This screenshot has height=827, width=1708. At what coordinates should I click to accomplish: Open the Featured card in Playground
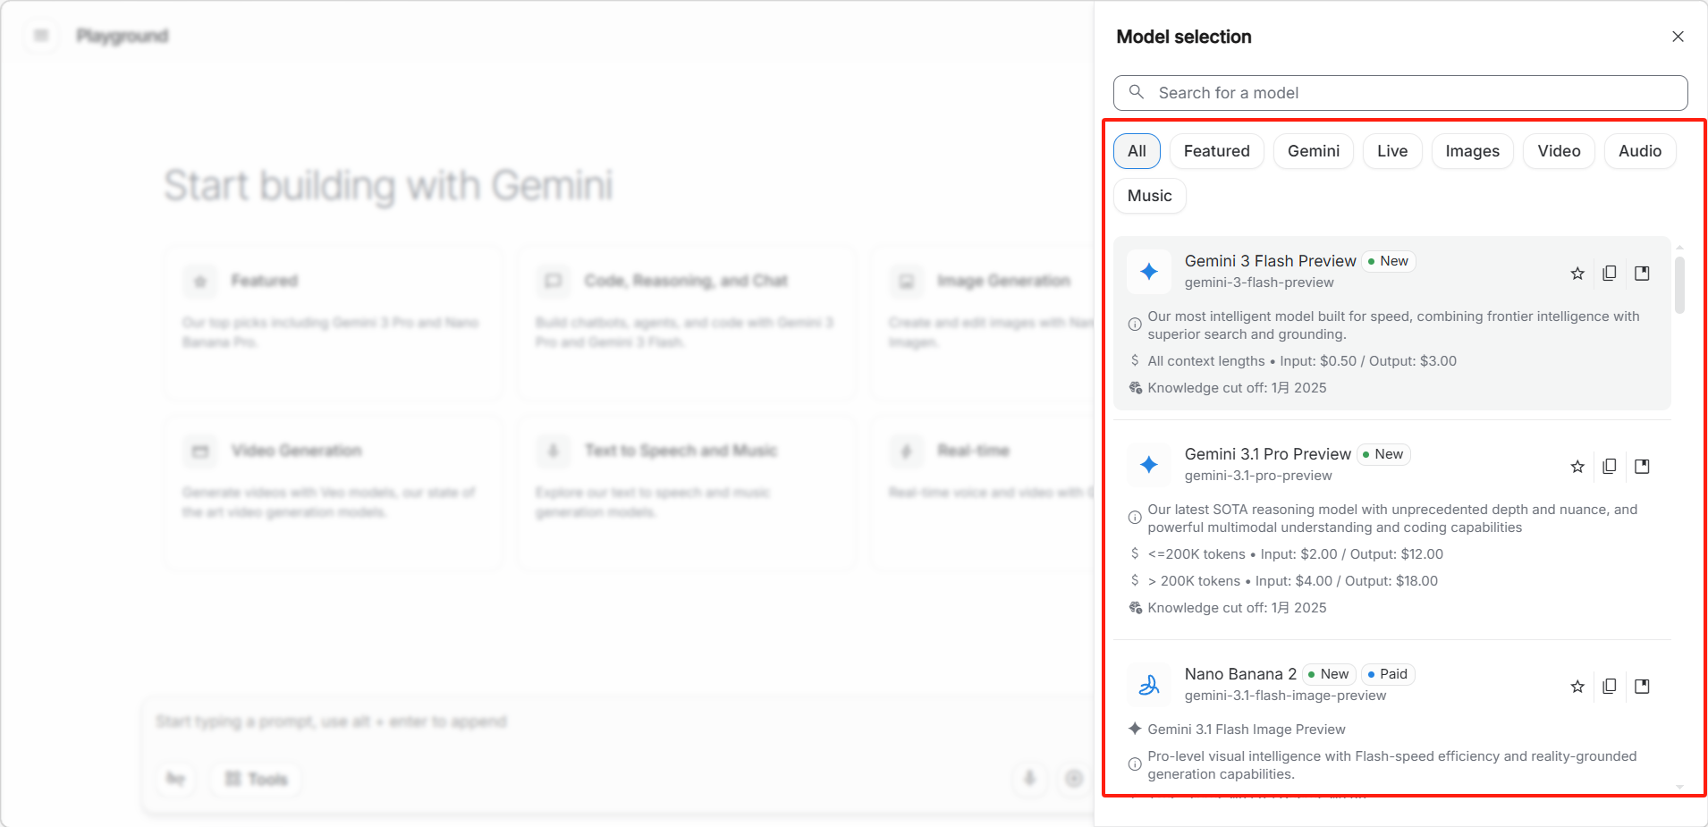click(x=333, y=323)
